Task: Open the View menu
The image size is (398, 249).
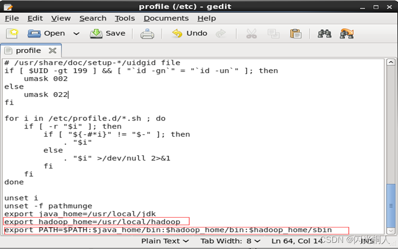Action: pyautogui.click(x=61, y=18)
